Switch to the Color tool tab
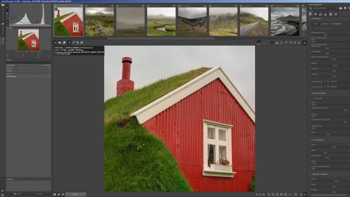The width and height of the screenshot is (350, 197). (x=321, y=14)
